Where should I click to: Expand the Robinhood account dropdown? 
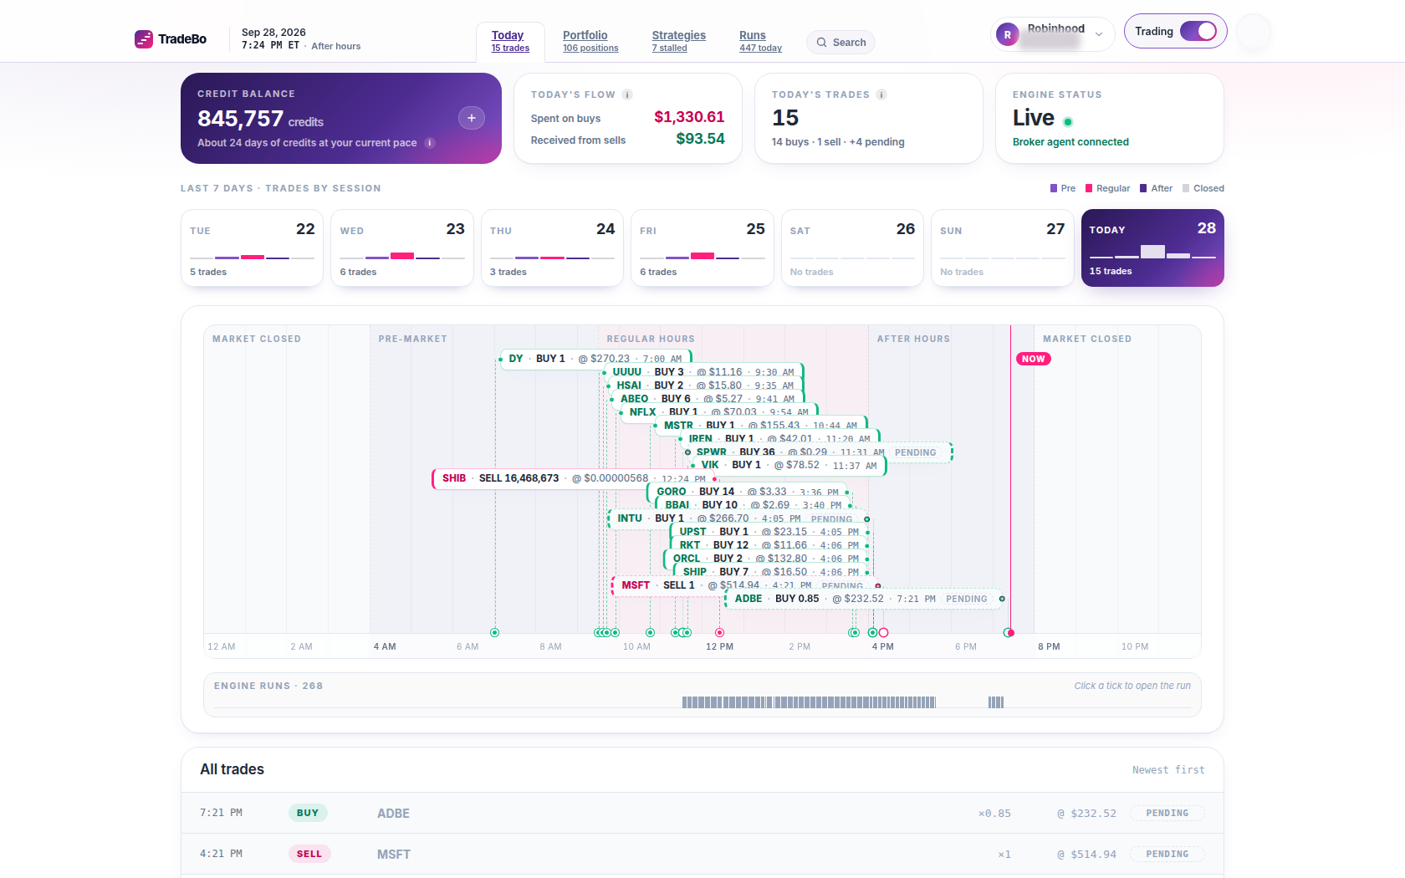pos(1099,35)
